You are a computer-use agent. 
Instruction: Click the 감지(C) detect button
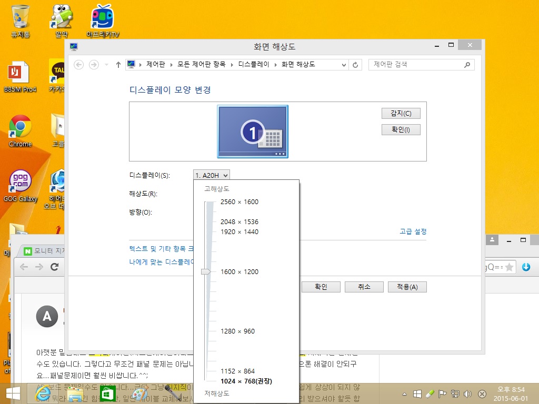(x=401, y=113)
